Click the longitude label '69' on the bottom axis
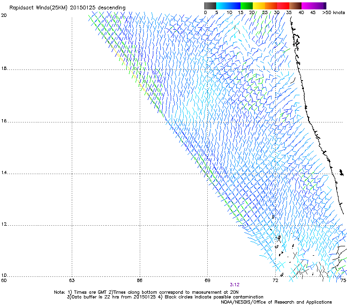The width and height of the screenshot is (347, 305). [207, 281]
